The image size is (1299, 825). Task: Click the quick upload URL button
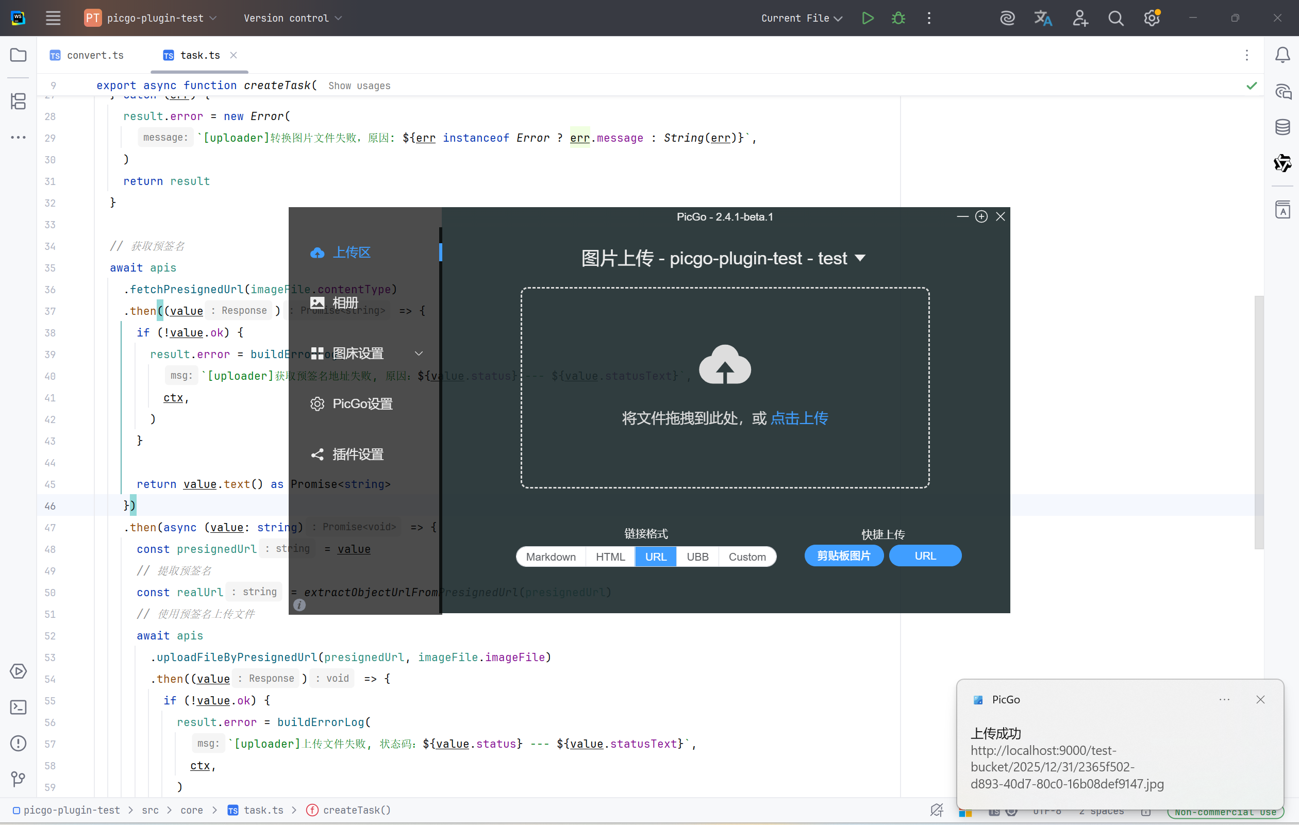click(925, 555)
